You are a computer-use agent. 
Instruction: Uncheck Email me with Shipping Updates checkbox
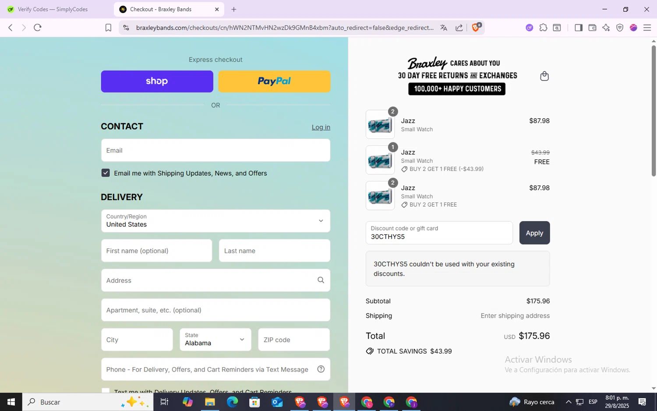pos(106,173)
